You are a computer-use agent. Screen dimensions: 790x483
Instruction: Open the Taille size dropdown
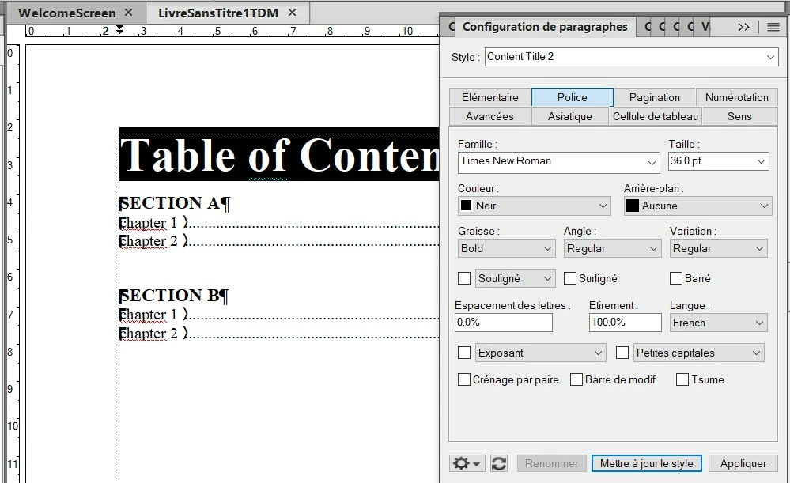coord(719,161)
